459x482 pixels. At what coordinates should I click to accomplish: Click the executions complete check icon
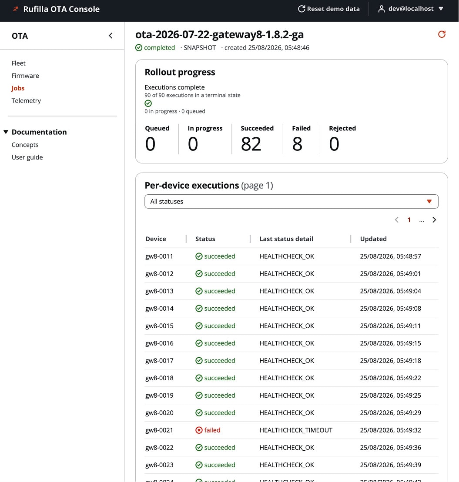tap(148, 103)
